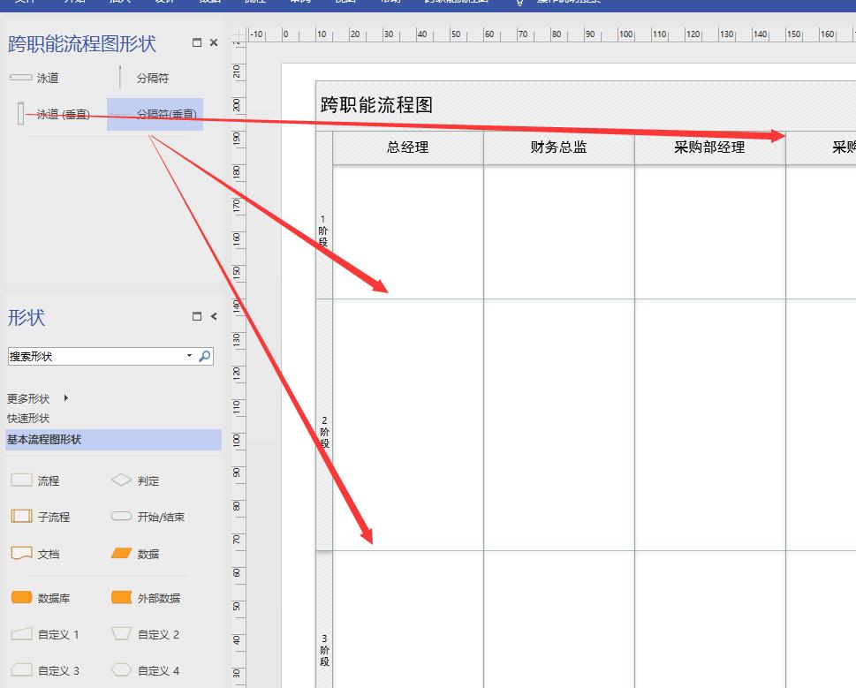Choose the 子流程 (Subprocess) shape
The width and height of the screenshot is (856, 688).
click(x=46, y=517)
